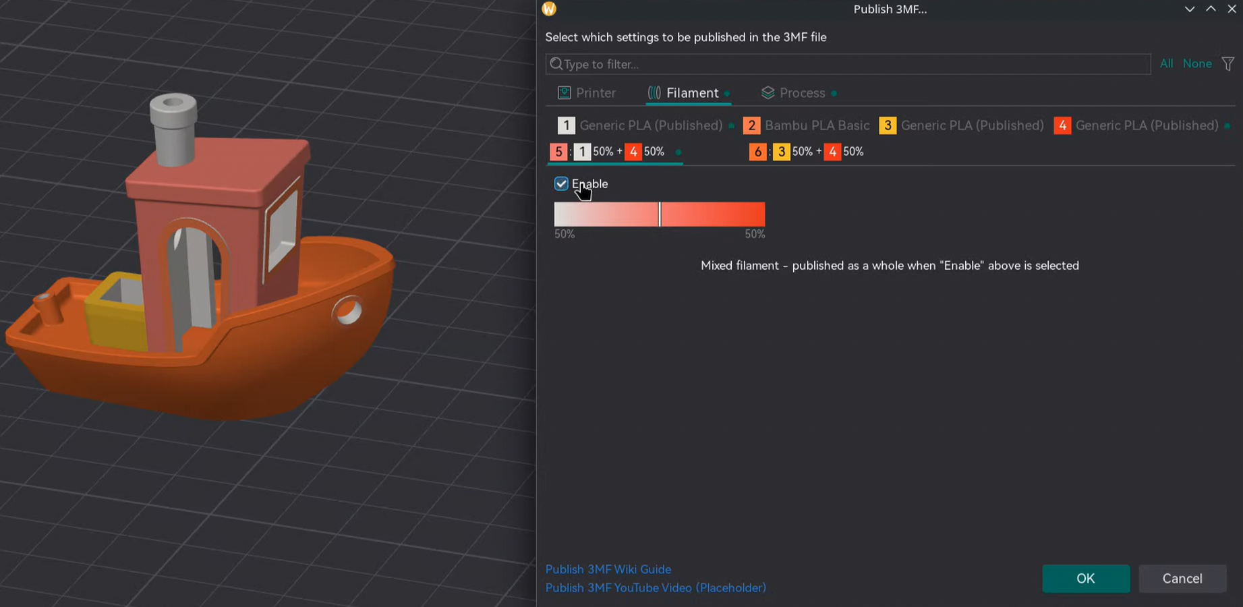Open Publish 3MF Wiki Guide link
This screenshot has height=607, width=1243.
(x=608, y=569)
